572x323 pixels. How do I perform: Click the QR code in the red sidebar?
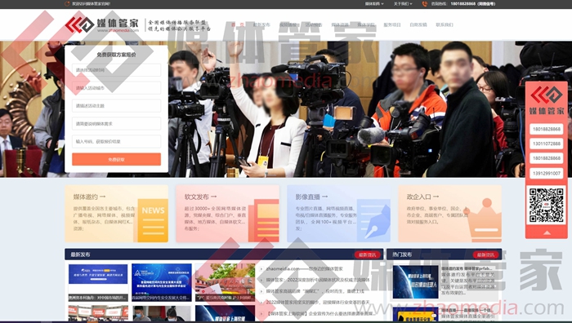(546, 205)
